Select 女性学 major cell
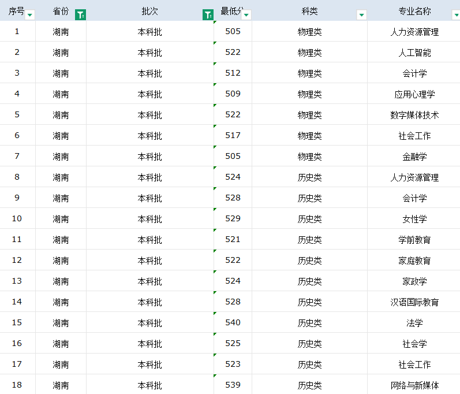This screenshot has height=394, width=460. click(x=414, y=219)
